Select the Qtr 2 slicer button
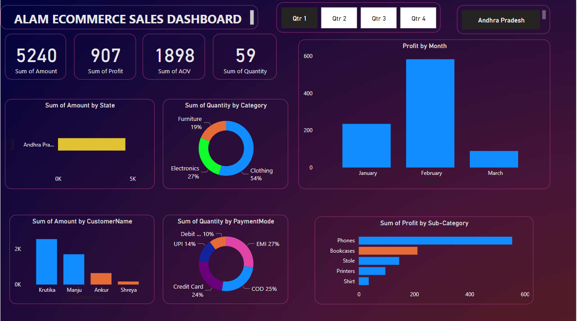 pyautogui.click(x=339, y=18)
